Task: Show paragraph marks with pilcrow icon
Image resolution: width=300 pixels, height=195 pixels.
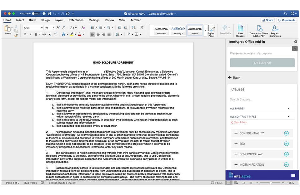Action: (x=142, y=28)
